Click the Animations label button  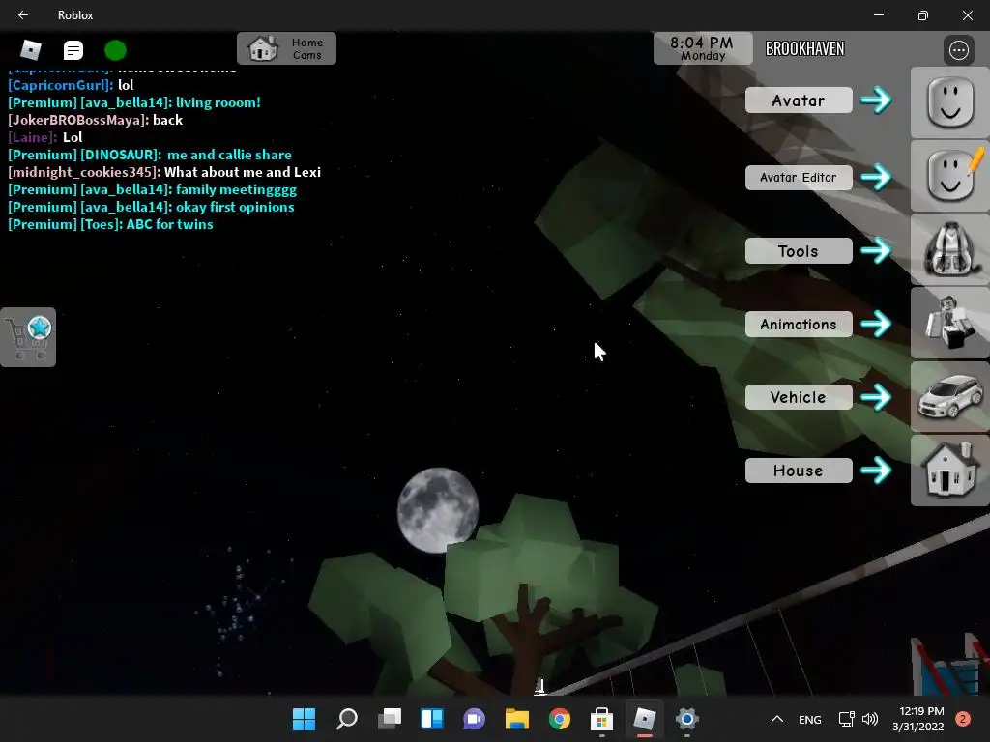tap(798, 324)
